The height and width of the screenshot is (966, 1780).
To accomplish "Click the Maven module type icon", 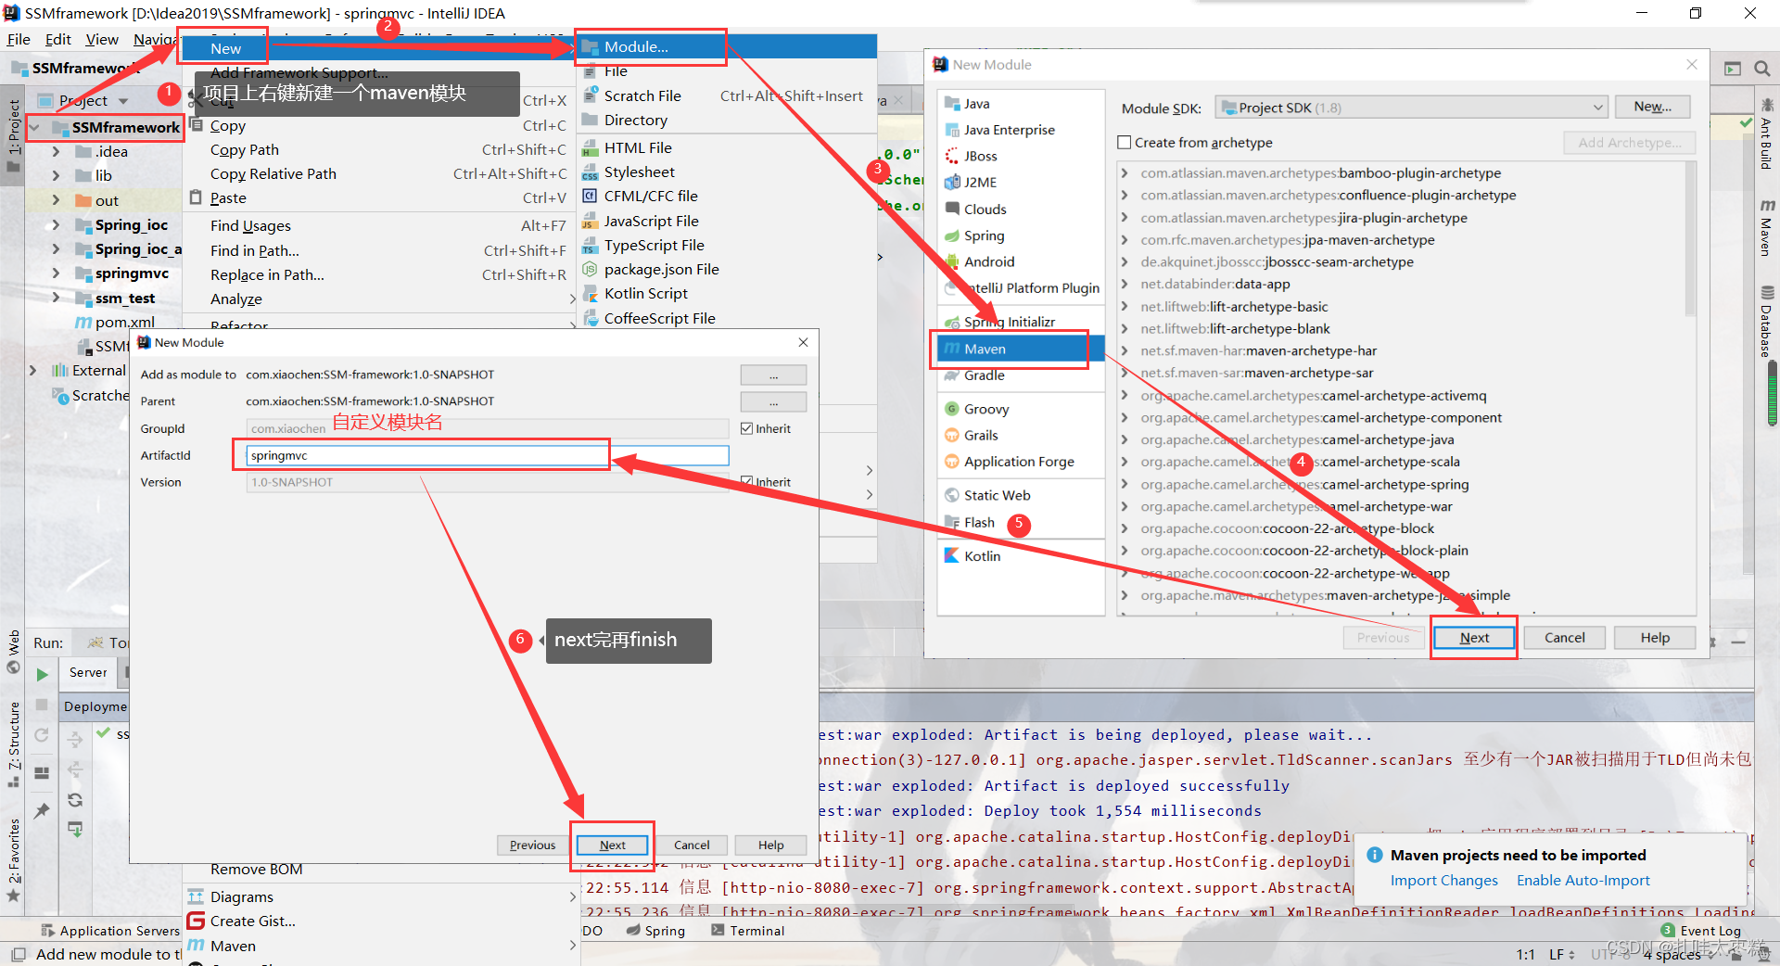I will point(952,349).
